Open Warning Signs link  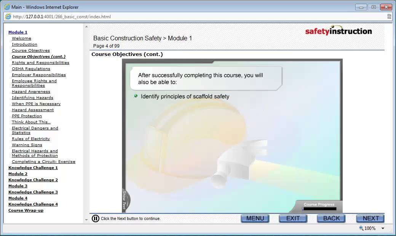coord(27,145)
